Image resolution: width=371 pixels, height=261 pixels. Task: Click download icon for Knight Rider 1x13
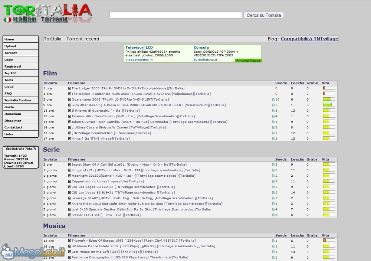click(x=273, y=204)
